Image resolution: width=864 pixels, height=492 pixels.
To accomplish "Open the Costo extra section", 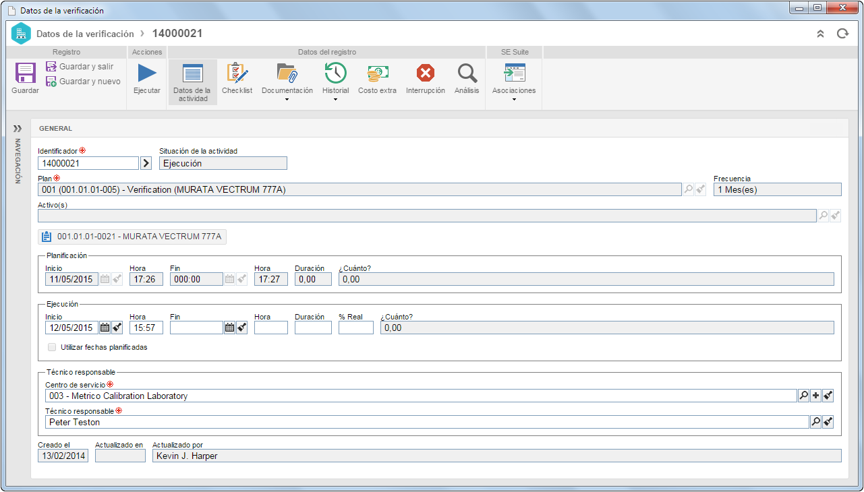I will click(377, 78).
